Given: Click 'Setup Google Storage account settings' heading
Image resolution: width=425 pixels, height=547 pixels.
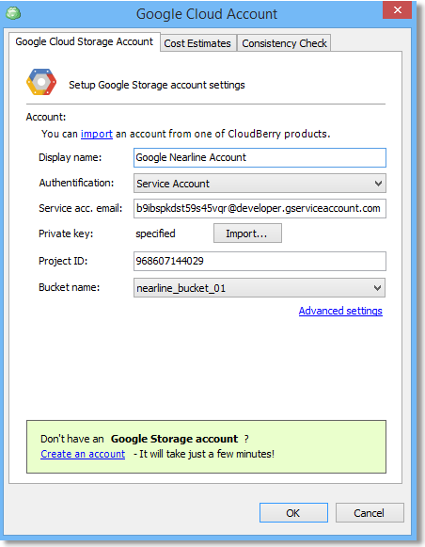Looking at the screenshot, I should click(x=157, y=85).
